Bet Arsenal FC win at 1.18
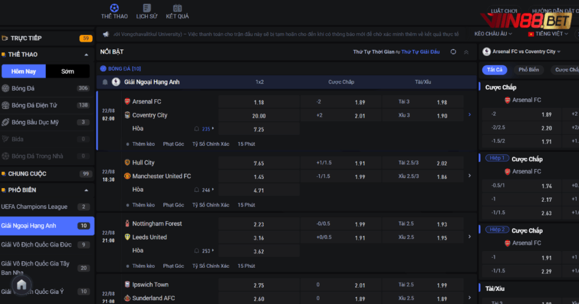Screen dimensions: 579x304 (259, 102)
